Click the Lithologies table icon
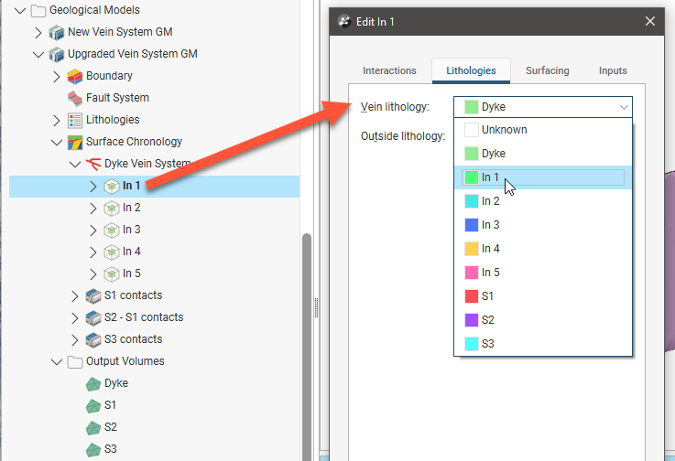Image resolution: width=675 pixels, height=461 pixels. click(x=75, y=120)
